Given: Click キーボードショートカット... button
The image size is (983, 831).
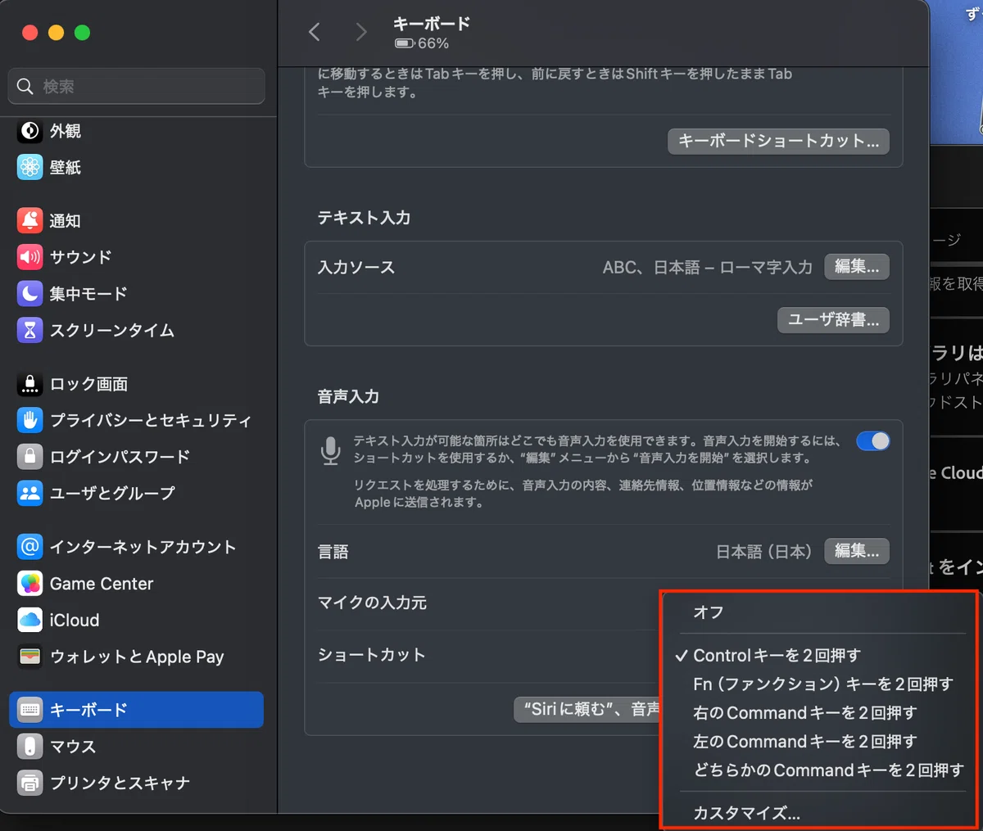Looking at the screenshot, I should click(778, 141).
